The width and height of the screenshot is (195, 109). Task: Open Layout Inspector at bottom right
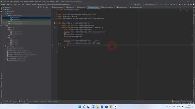click(186, 101)
